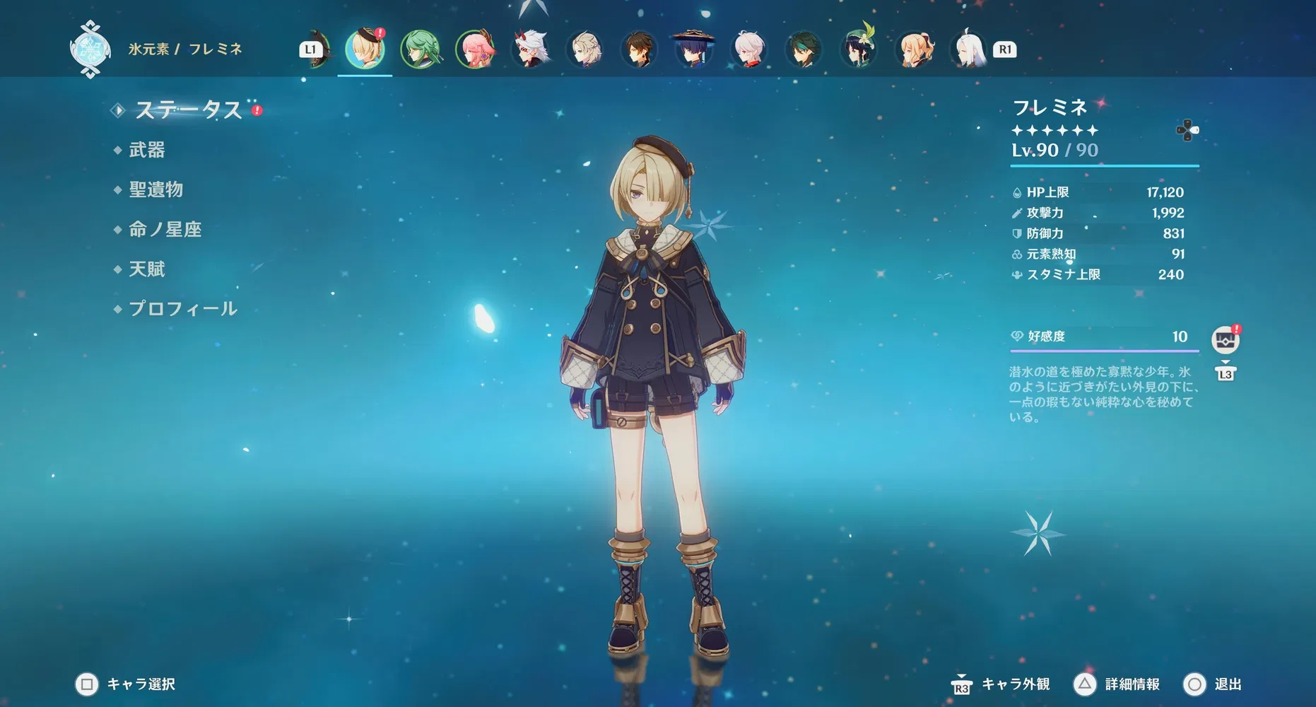
Task: Click the 防御力 stat label
Action: 1045,233
